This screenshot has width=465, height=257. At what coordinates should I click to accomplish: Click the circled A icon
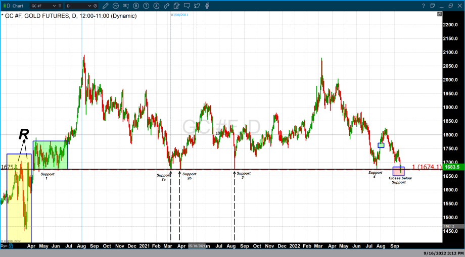[x=157, y=6]
